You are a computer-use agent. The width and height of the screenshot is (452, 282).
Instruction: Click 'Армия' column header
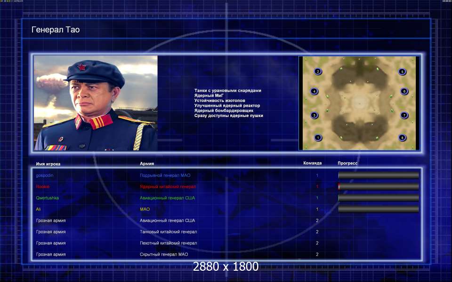[147, 164]
